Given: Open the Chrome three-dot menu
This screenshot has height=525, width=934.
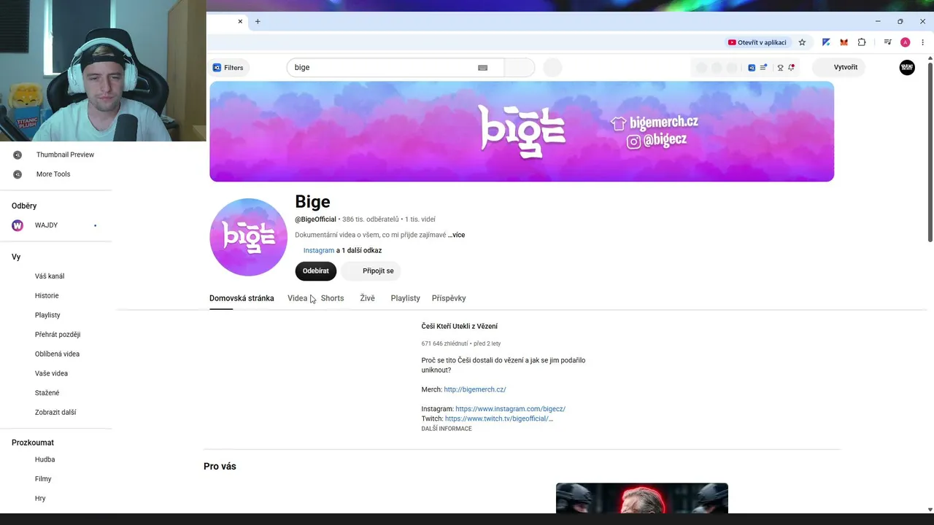Looking at the screenshot, I should coord(923,42).
